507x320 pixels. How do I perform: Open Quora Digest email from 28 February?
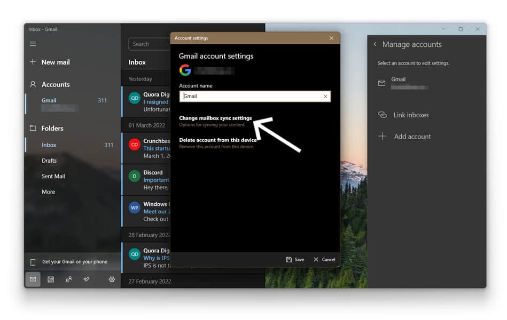click(146, 258)
